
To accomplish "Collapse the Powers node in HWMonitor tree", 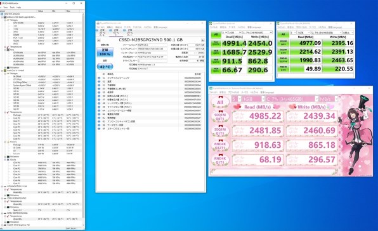I will [x=5, y=142].
